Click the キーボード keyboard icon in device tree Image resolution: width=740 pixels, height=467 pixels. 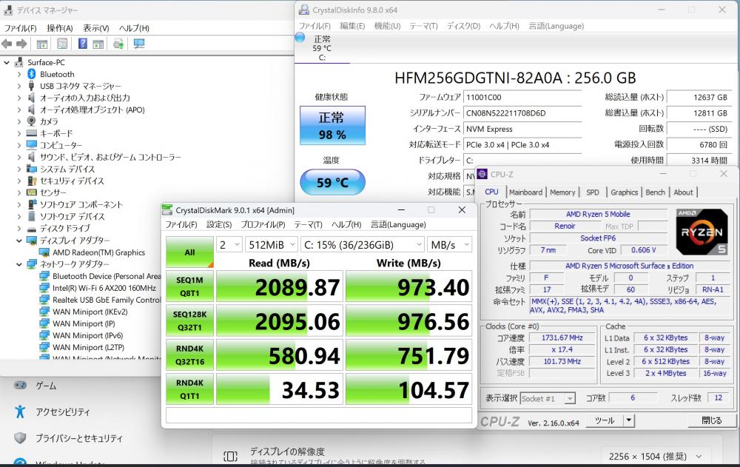32,133
